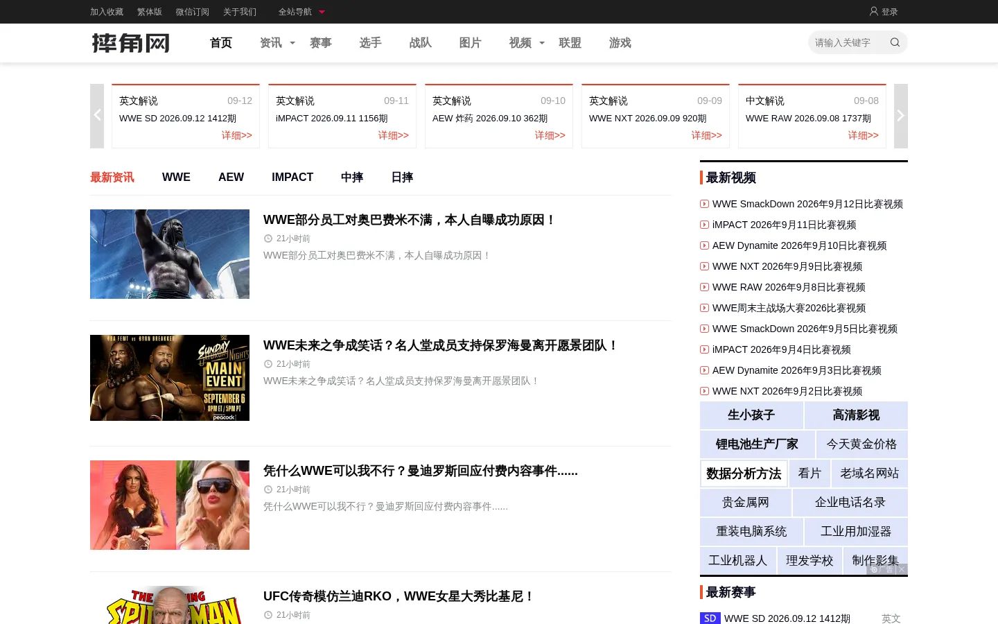Click play icon beside iMPACT 9月11日 video
This screenshot has width=998, height=624.
pos(704,225)
